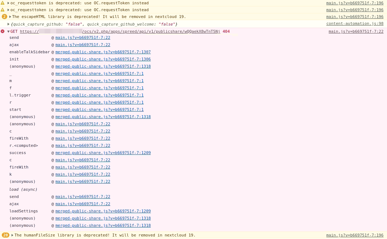
Task: Collapse the GET request stack trace
Action: (x=8, y=32)
